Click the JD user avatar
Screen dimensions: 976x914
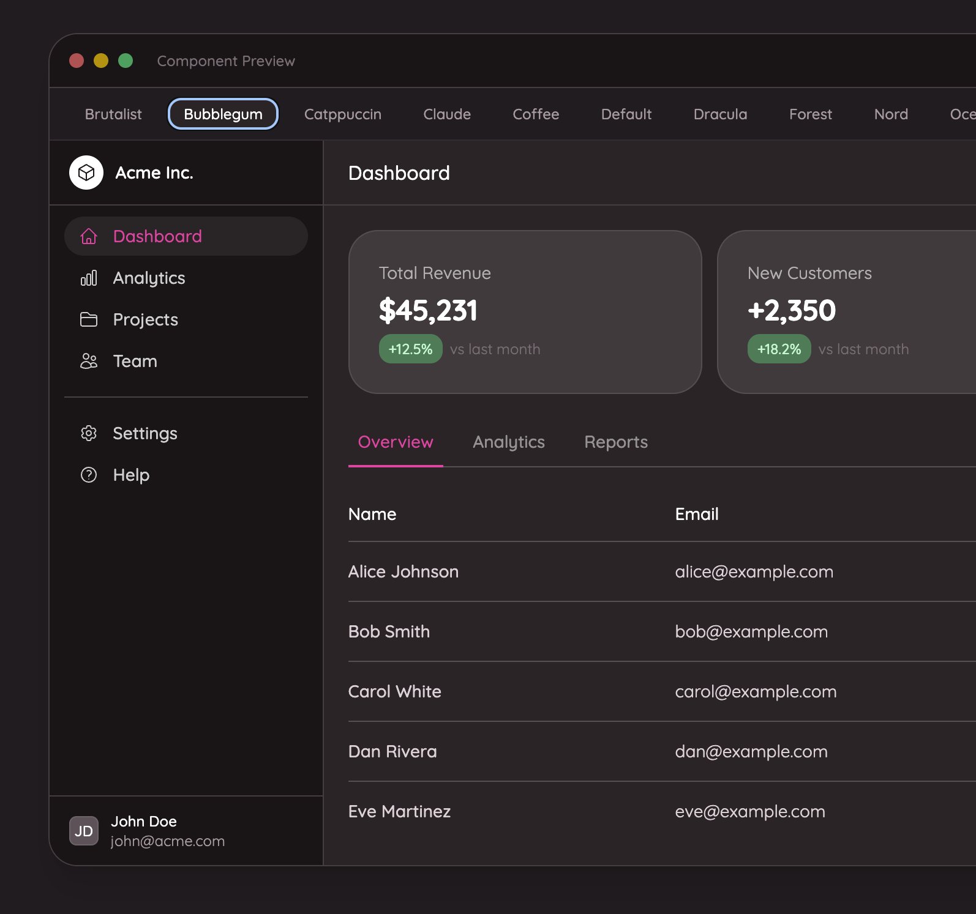84,831
